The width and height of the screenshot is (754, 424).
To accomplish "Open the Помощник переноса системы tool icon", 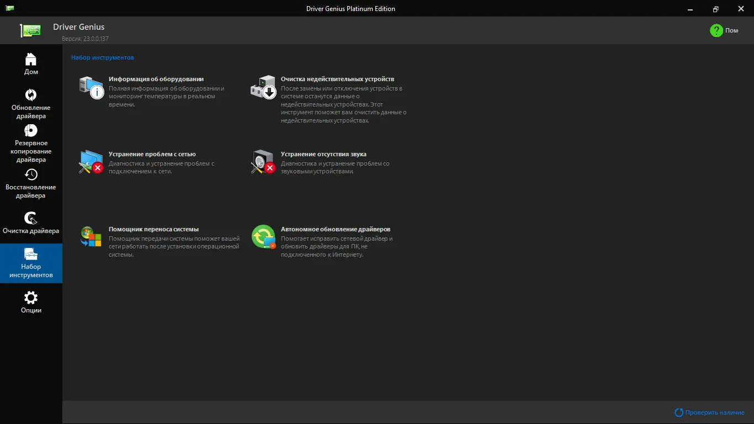I will click(91, 236).
